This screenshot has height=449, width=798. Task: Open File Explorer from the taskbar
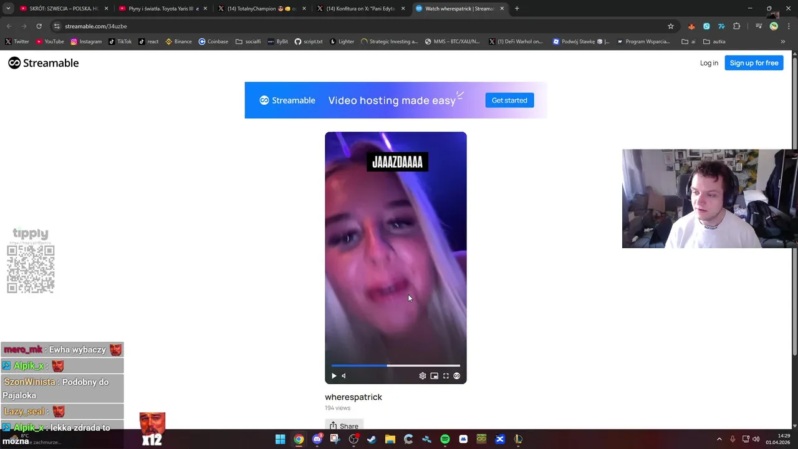point(390,439)
